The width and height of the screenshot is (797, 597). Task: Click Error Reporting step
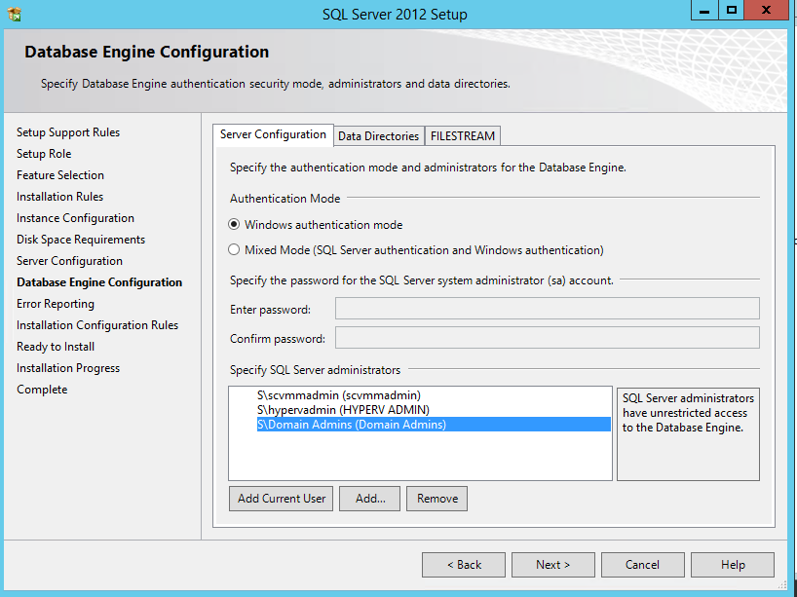(x=56, y=304)
